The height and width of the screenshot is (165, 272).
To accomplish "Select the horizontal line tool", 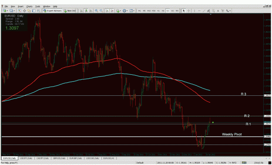I will [x=199, y=11].
